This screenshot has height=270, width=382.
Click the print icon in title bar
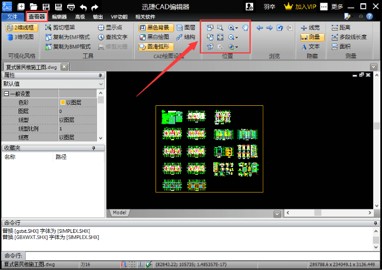point(71,7)
